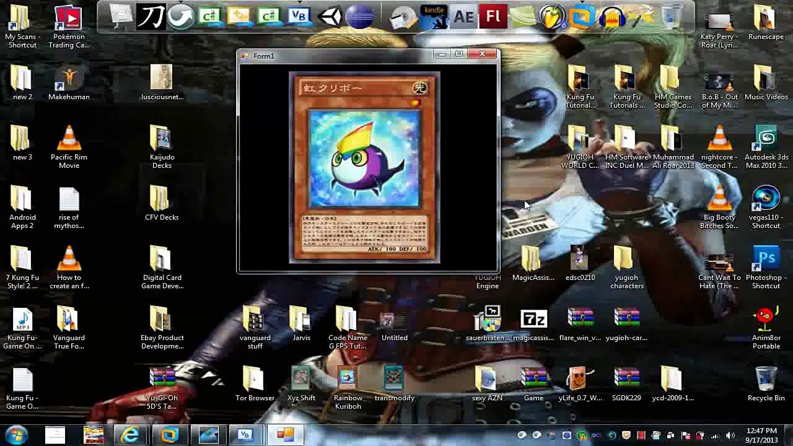Open vanguard stuff folder
The width and height of the screenshot is (793, 446).
[255, 328]
